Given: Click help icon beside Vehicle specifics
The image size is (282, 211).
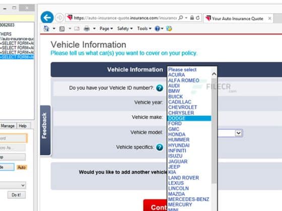Looking at the screenshot, I should point(160,147).
